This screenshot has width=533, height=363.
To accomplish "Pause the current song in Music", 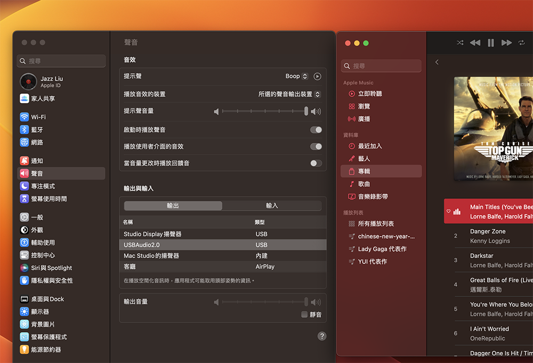I will [490, 43].
